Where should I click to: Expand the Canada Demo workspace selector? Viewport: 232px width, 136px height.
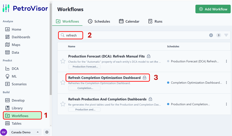25,132
